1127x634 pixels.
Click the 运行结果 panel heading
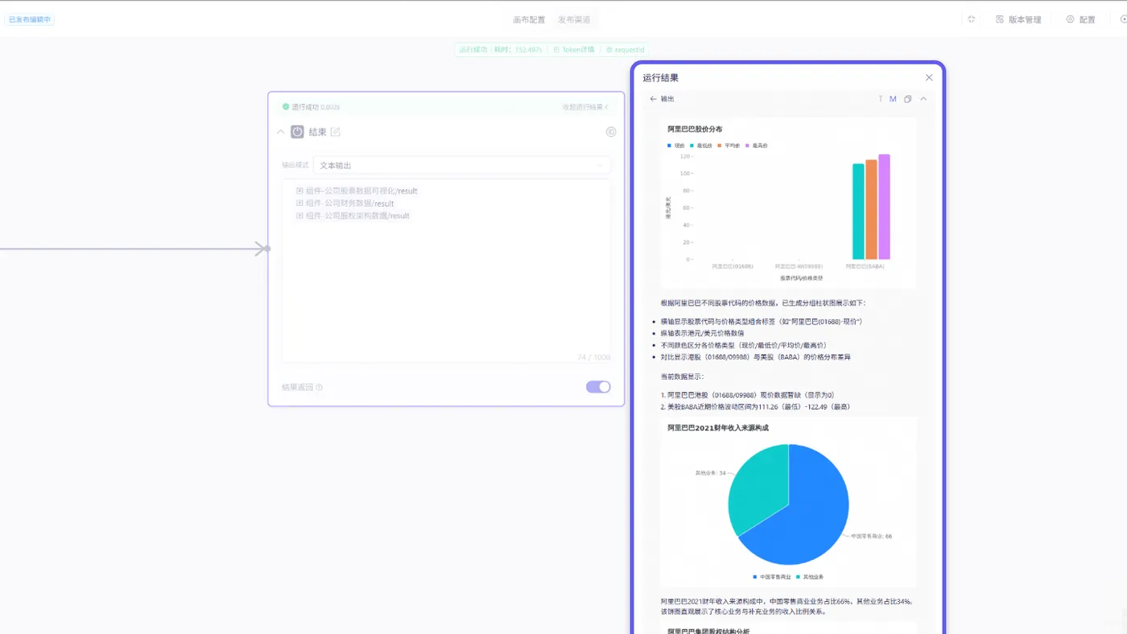660,78
